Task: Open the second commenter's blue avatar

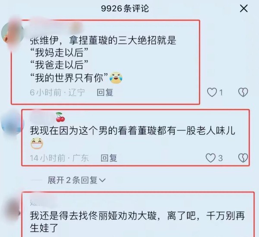Action: click(13, 123)
